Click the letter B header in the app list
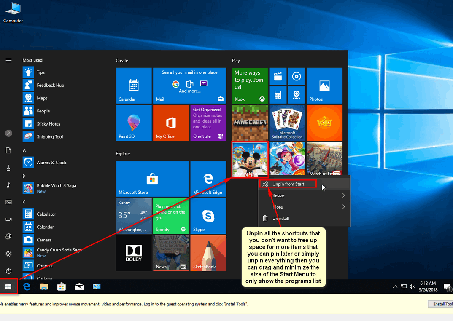 24,176
